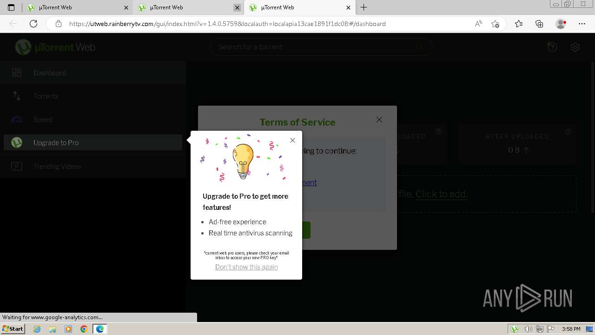595x335 pixels.
Task: Refresh the page
Action: click(33, 24)
